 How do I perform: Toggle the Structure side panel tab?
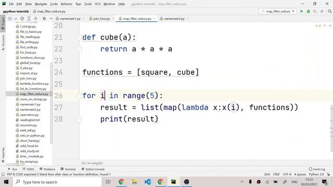click(x=3, y=43)
